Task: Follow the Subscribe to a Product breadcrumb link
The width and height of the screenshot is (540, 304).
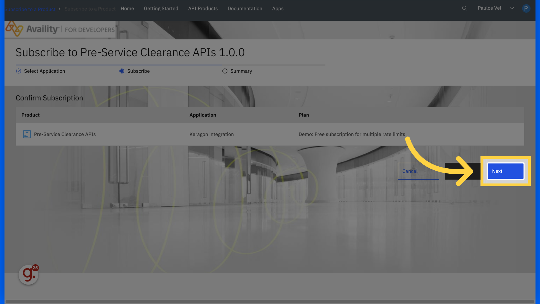Action: (x=30, y=9)
